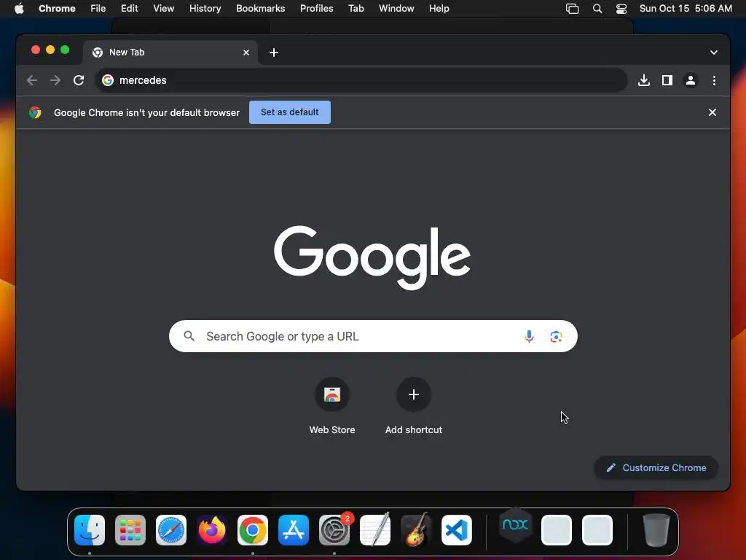Reload the current page
The height and width of the screenshot is (560, 746).
pyautogui.click(x=79, y=80)
